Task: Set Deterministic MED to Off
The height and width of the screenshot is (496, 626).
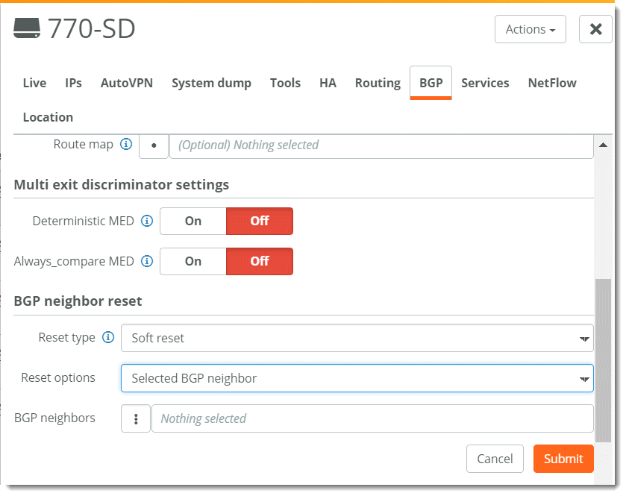Action: coord(260,221)
